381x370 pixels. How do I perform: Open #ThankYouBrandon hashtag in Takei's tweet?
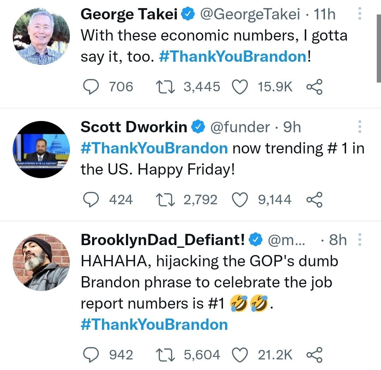[233, 57]
